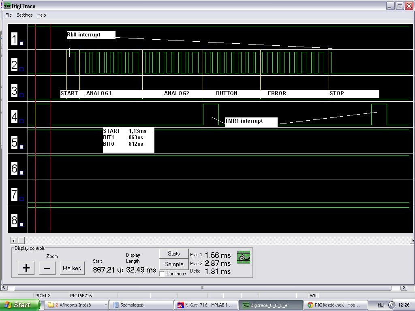Switch to the Chrome PIC kezdőknek taskbar item

(x=336, y=305)
